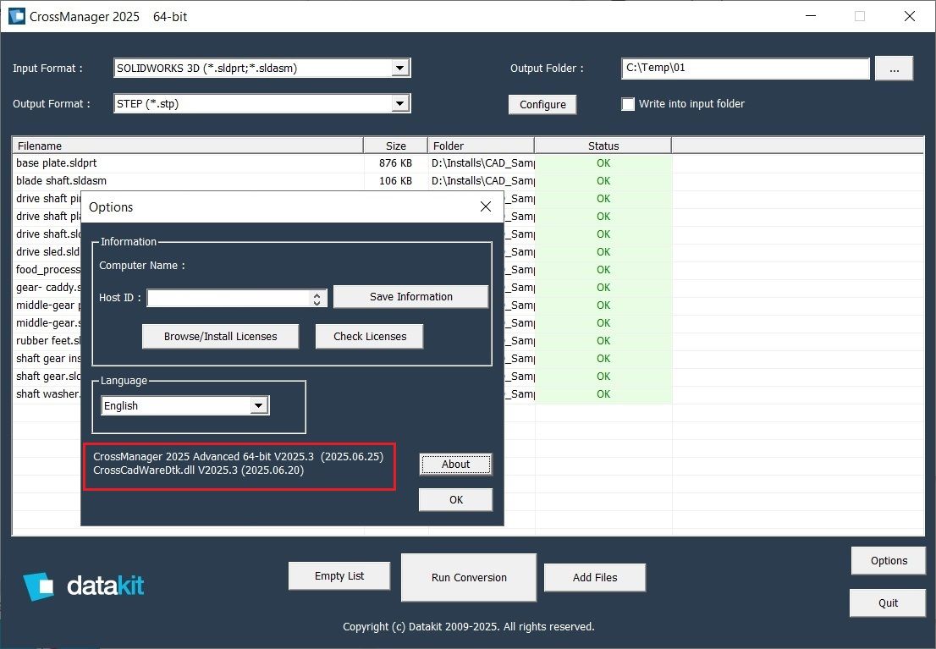Click the Status column header
This screenshot has width=936, height=649.
603,145
